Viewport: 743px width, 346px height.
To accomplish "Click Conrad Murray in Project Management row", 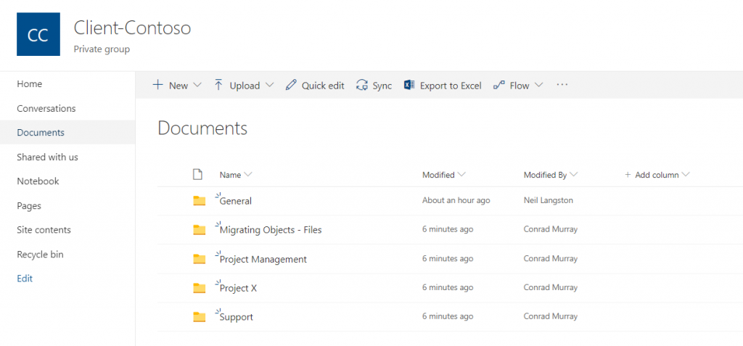I will [x=551, y=259].
